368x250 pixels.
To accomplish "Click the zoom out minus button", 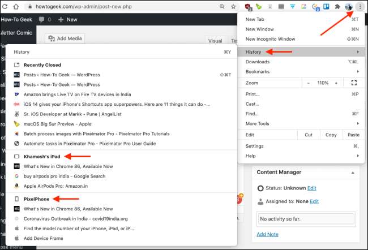I will 308,83.
